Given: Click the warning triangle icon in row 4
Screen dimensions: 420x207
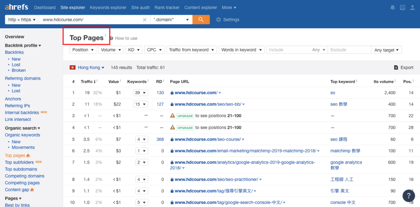Looking at the screenshot, I should [x=173, y=127].
